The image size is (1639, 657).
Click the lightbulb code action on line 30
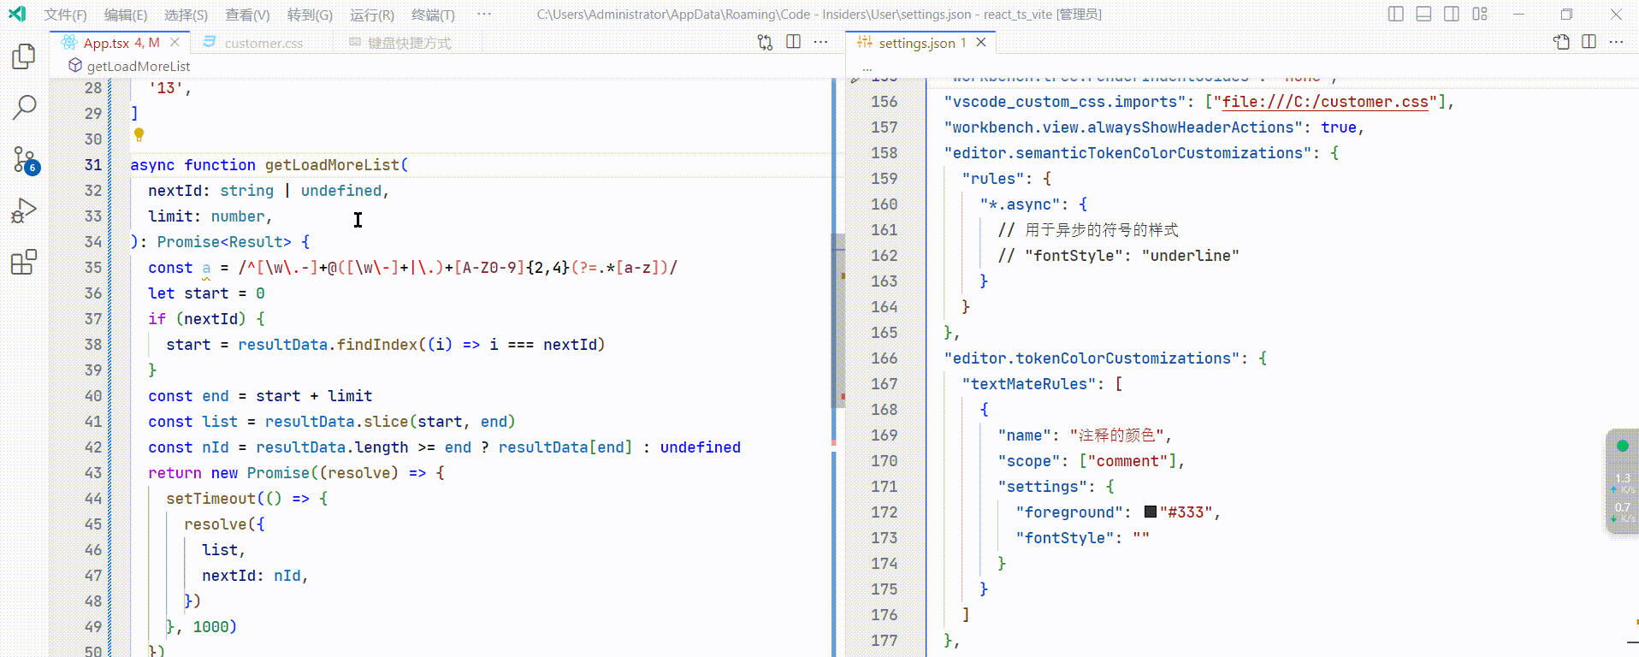click(x=139, y=135)
